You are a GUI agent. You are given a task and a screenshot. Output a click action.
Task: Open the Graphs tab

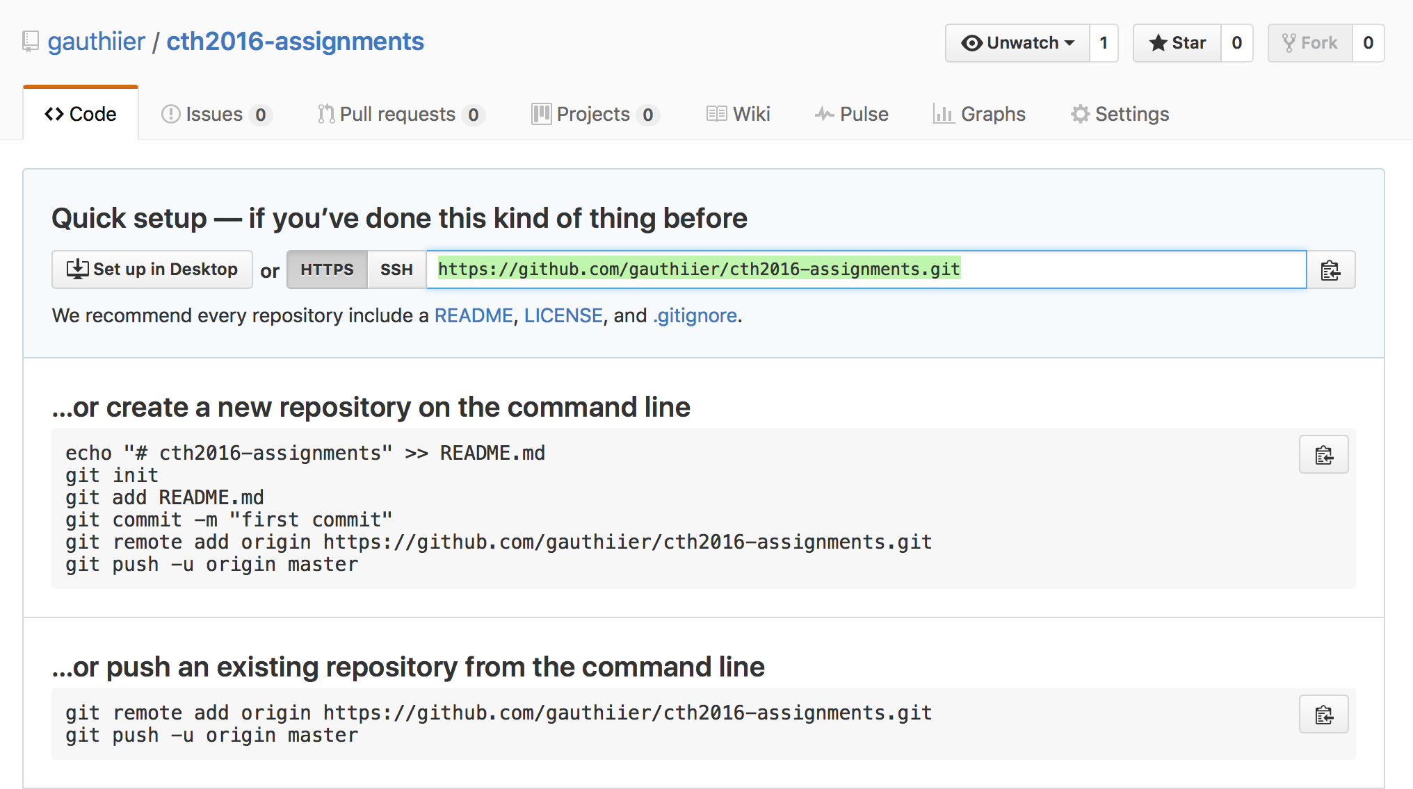tap(979, 114)
